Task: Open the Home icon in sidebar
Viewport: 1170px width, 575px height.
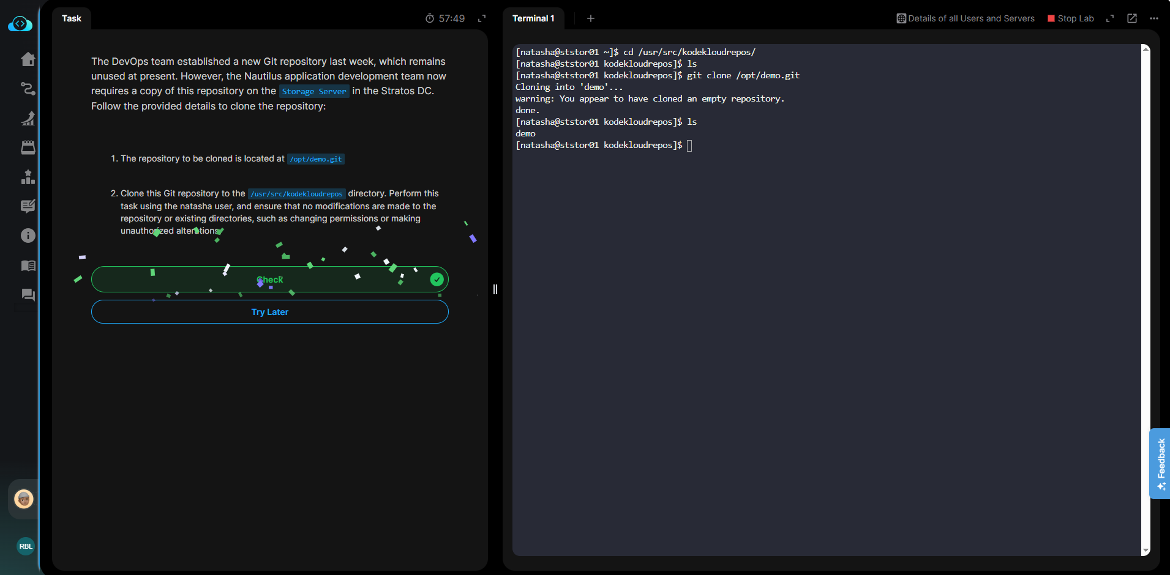Action: (28, 59)
